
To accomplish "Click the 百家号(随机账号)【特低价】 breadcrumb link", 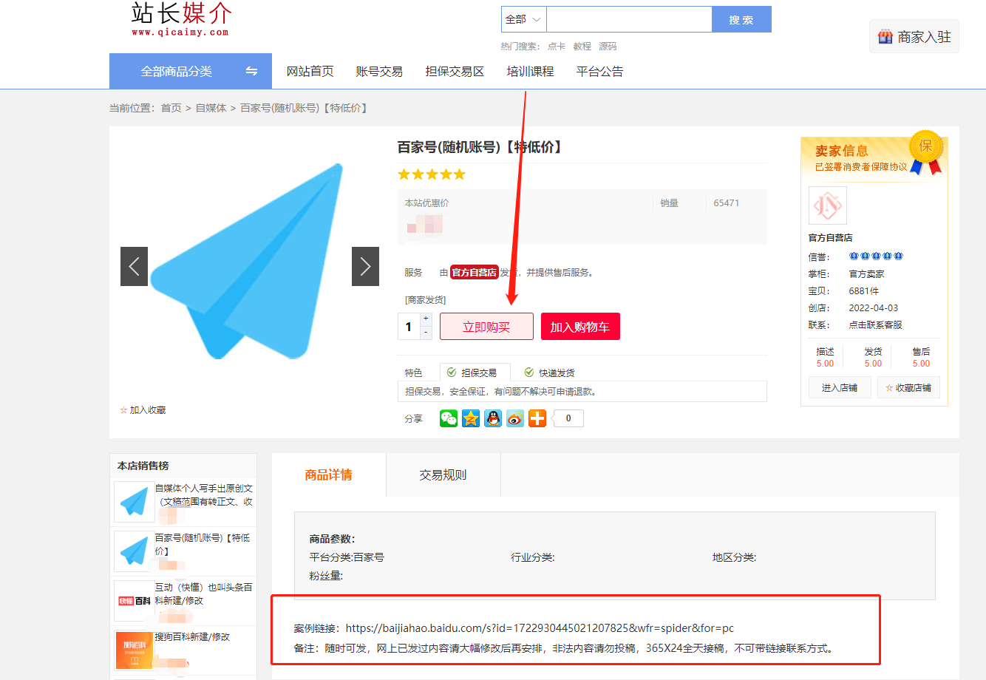I will [305, 108].
